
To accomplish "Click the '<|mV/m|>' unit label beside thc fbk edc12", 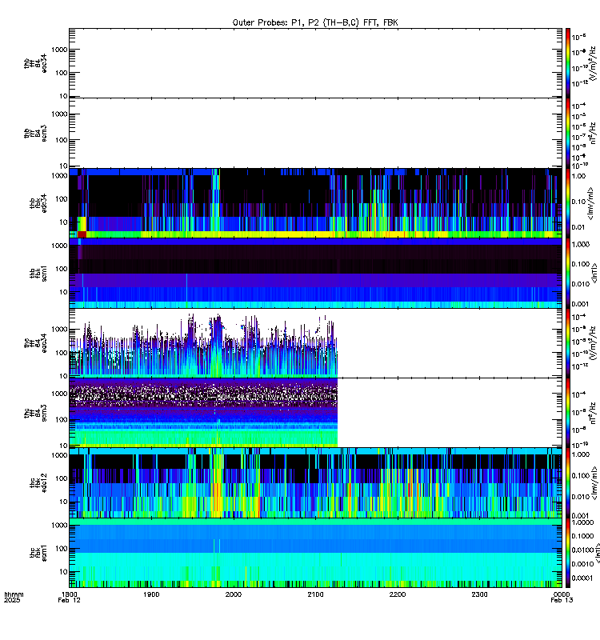I will [x=594, y=483].
